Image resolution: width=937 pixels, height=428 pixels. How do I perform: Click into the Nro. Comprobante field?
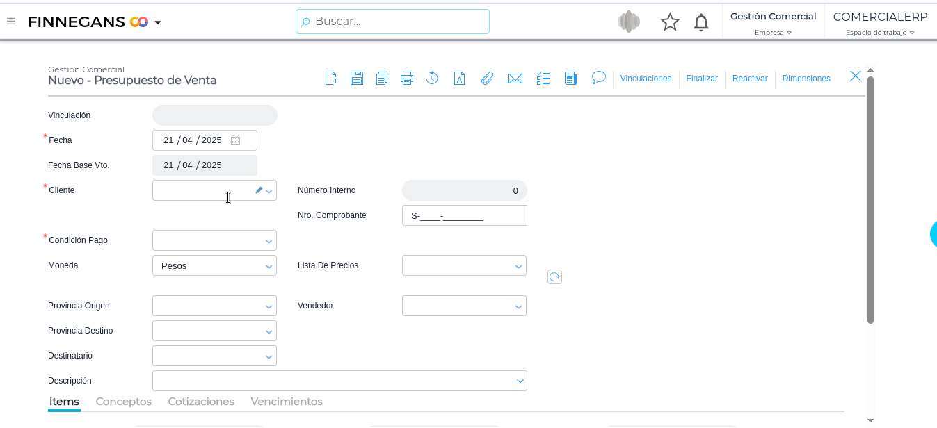(x=464, y=215)
